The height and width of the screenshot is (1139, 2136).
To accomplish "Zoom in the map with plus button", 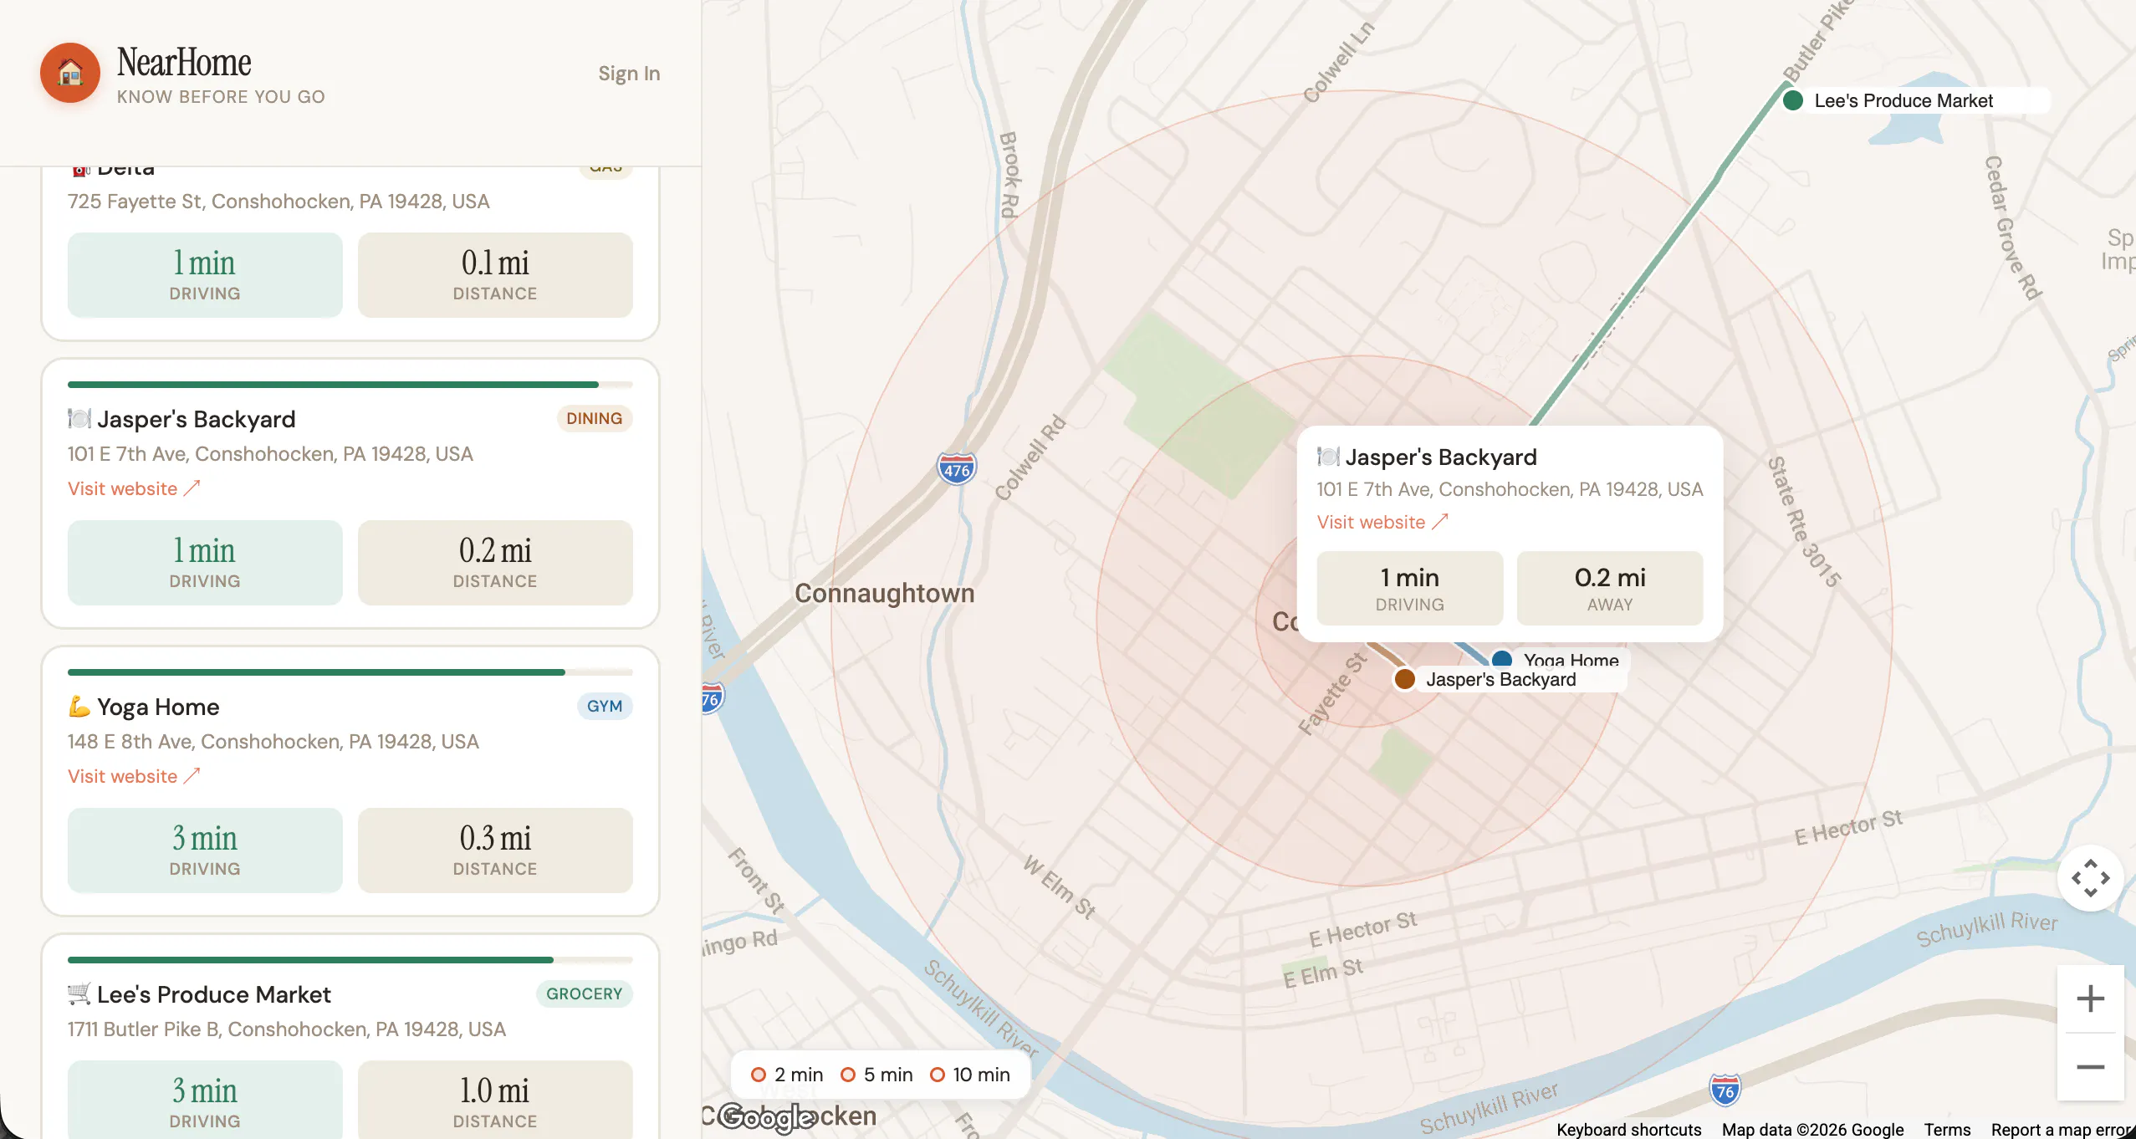I will [x=2090, y=999].
